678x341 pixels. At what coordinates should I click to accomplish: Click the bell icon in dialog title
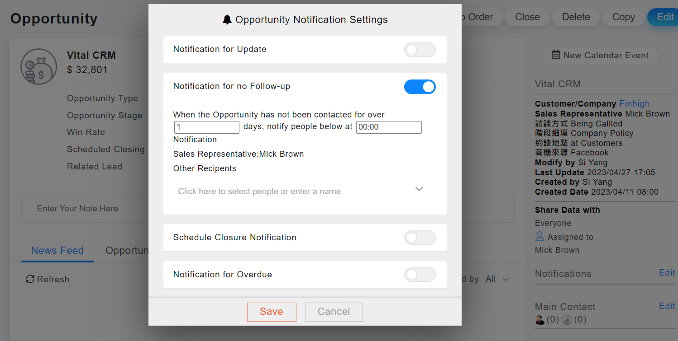pos(227,19)
